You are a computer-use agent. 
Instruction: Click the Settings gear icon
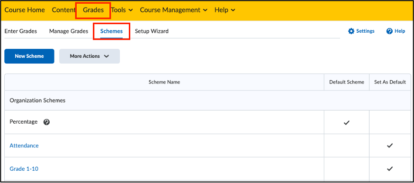[351, 31]
